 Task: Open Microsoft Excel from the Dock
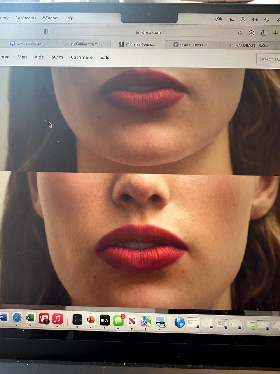tap(30, 318)
